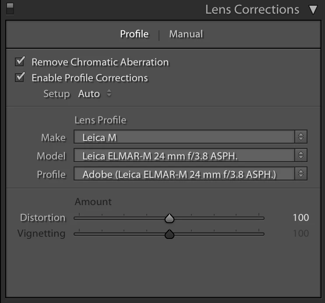Image resolution: width=325 pixels, height=303 pixels.
Task: Click the Vignetting slider handle
Action: tap(170, 234)
